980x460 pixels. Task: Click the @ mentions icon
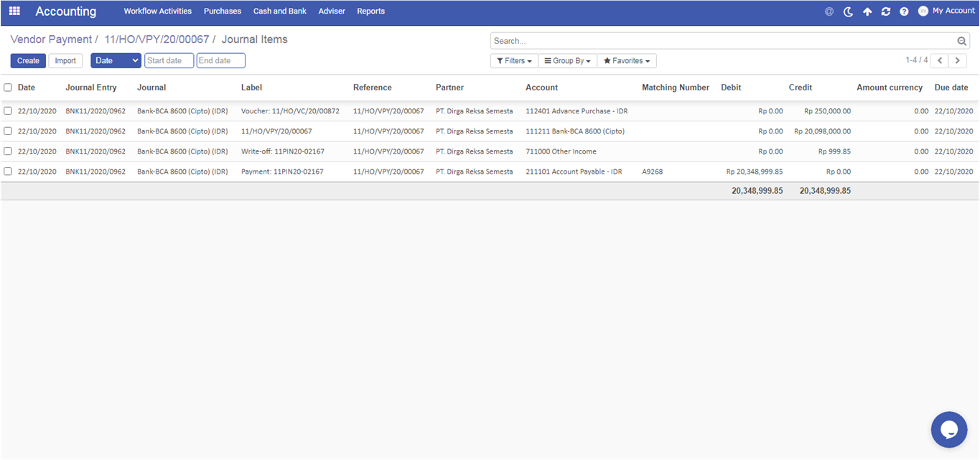829,11
